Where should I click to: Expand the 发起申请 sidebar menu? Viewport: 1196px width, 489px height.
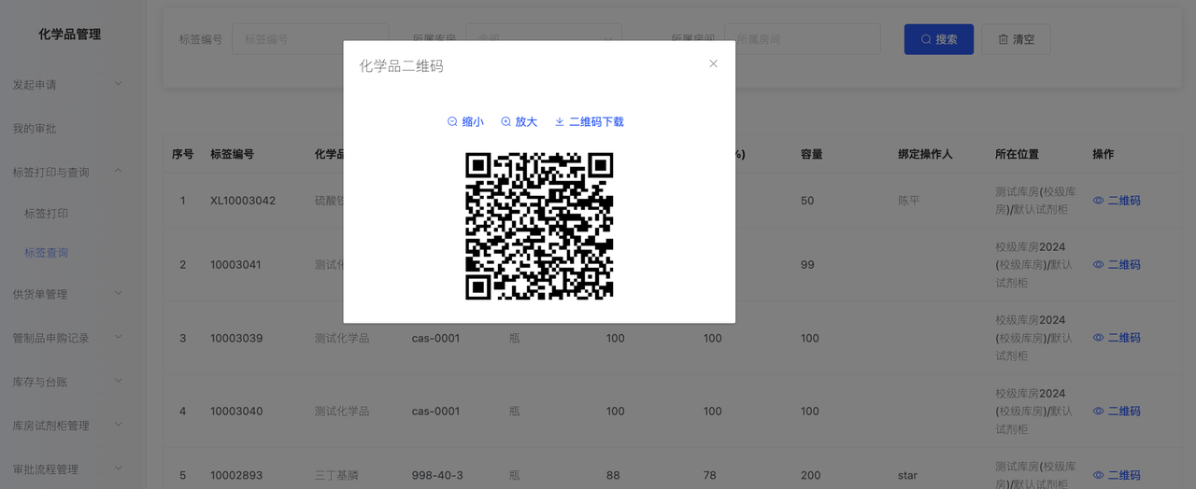click(x=73, y=84)
